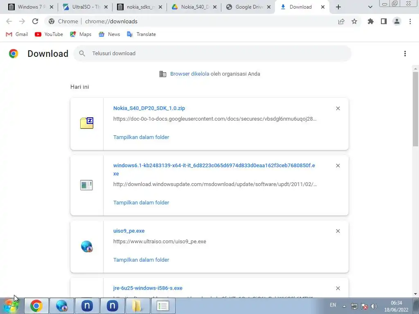Screen dimensions: 419x314
Task: Show windows6.1-kb2483139 exe in folder
Action: point(141,203)
